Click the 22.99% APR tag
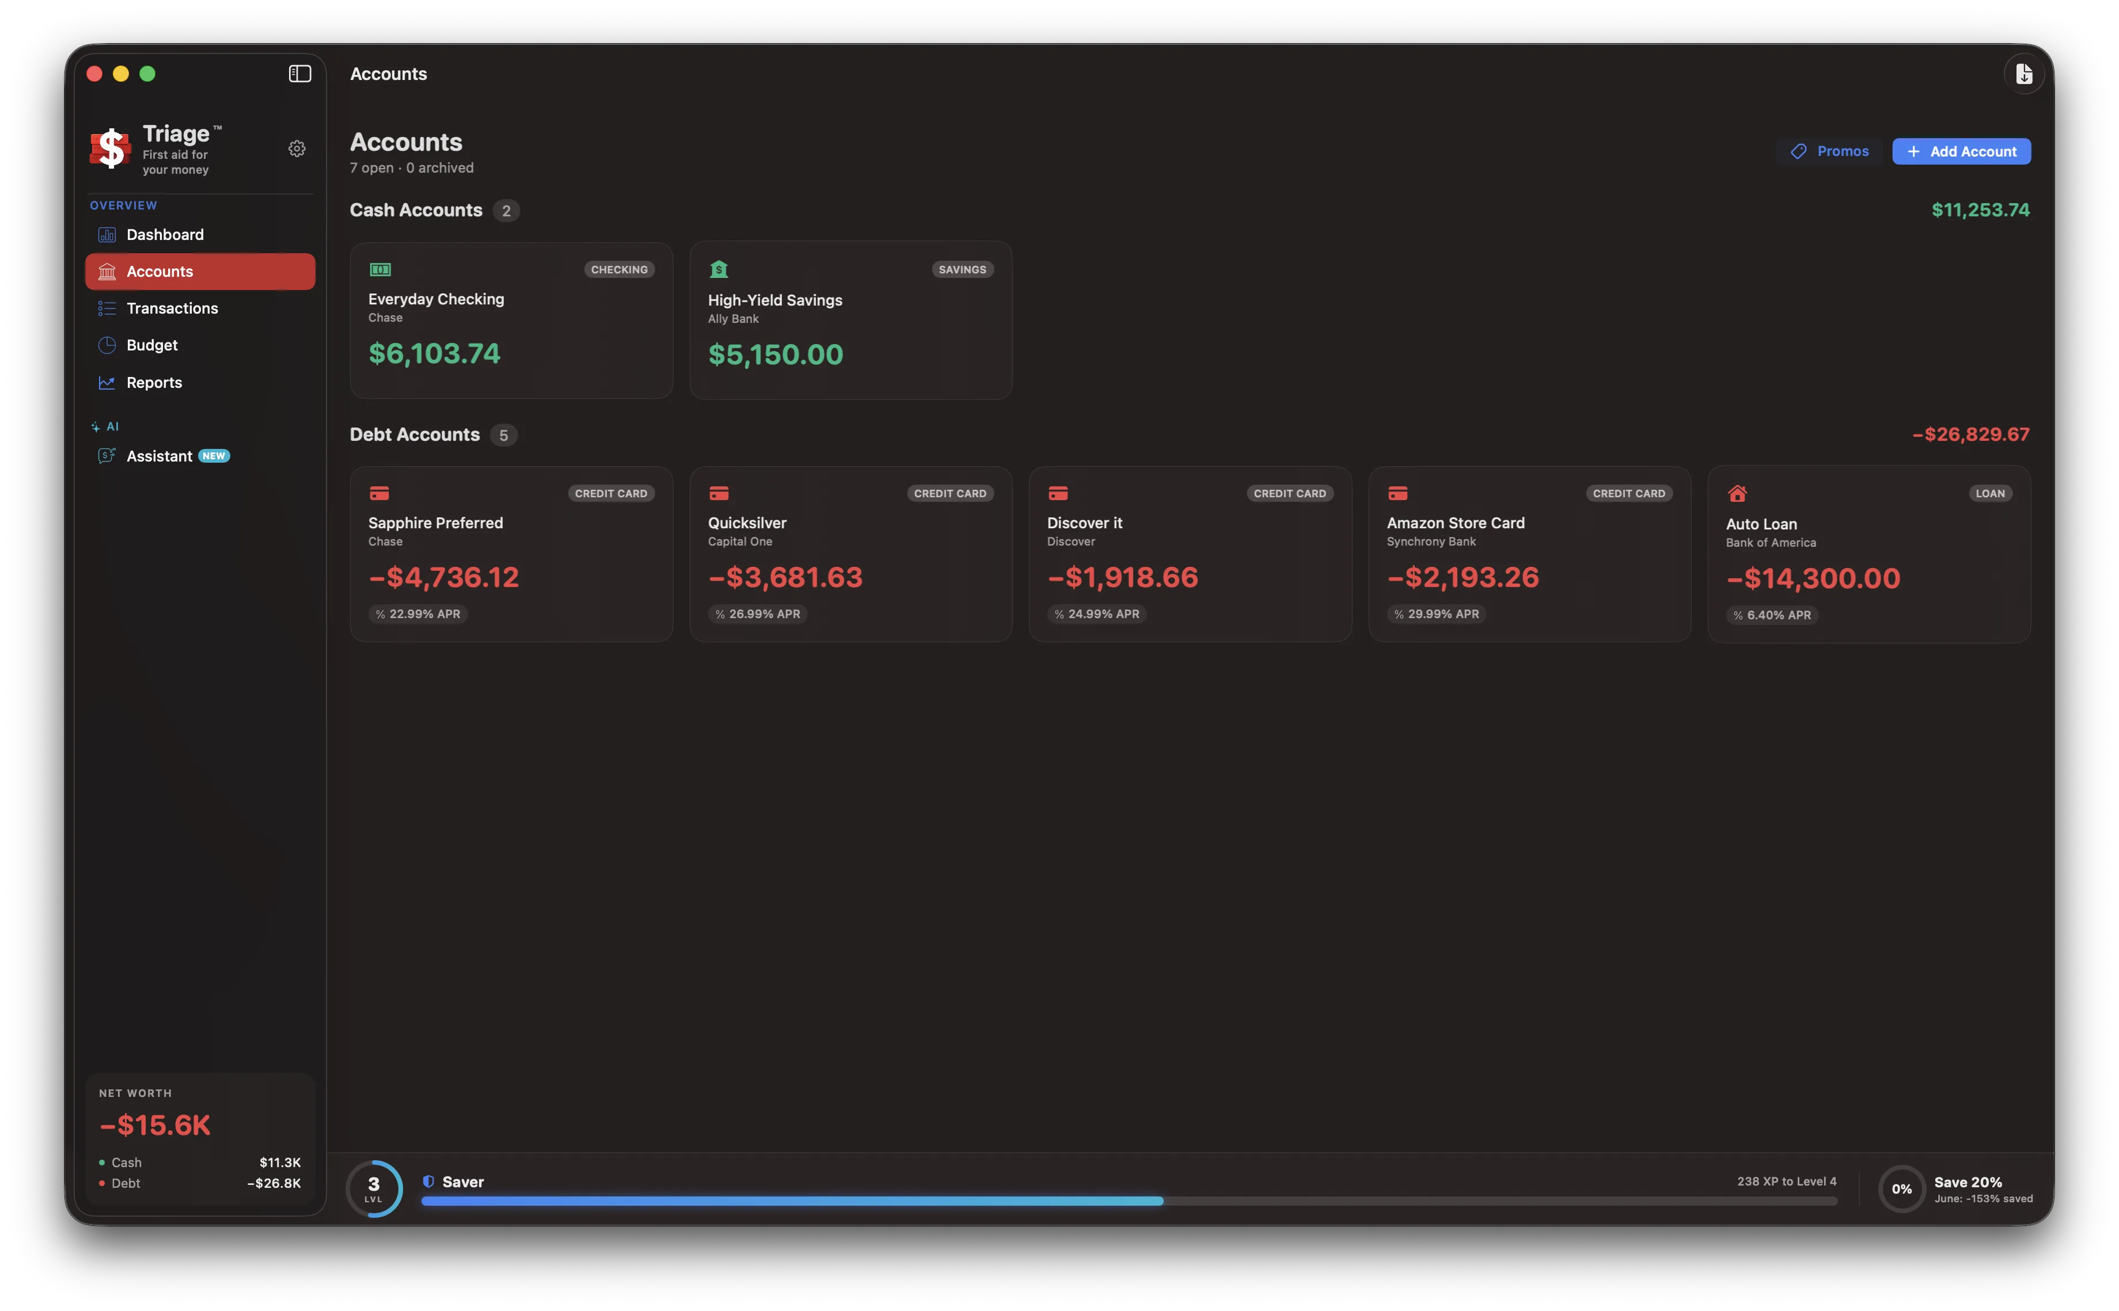 pos(418,614)
